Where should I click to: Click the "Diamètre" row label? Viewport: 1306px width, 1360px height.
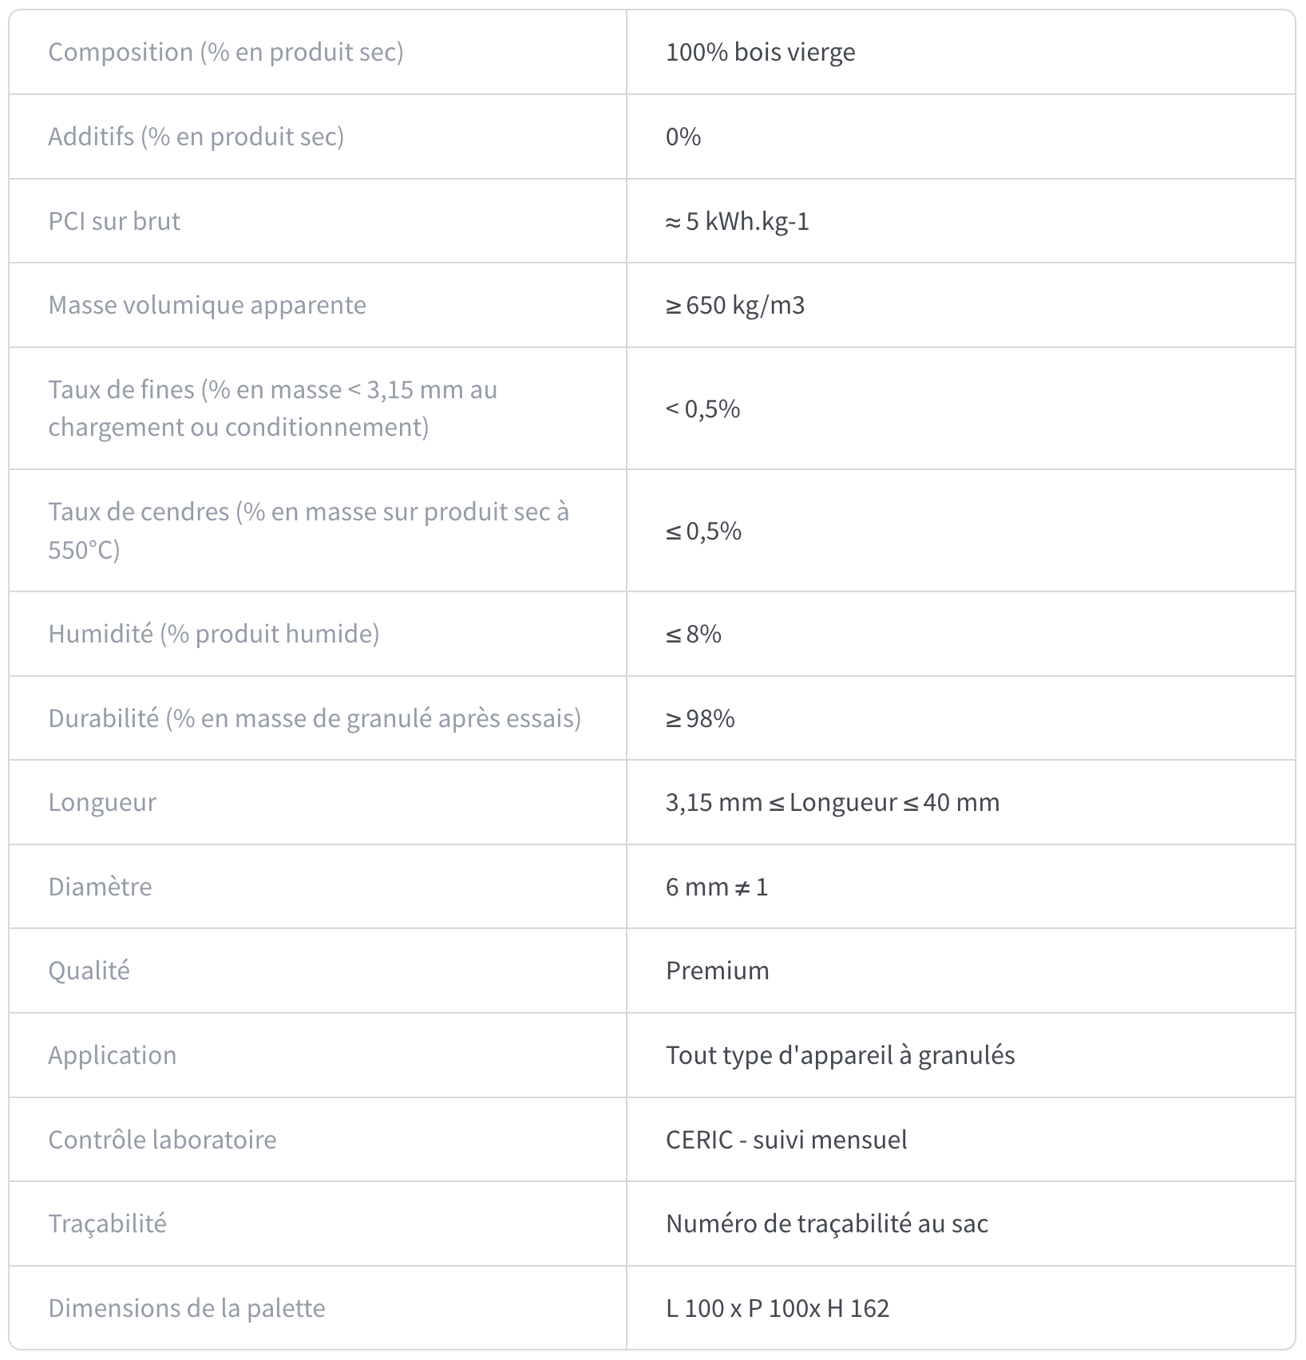point(100,887)
